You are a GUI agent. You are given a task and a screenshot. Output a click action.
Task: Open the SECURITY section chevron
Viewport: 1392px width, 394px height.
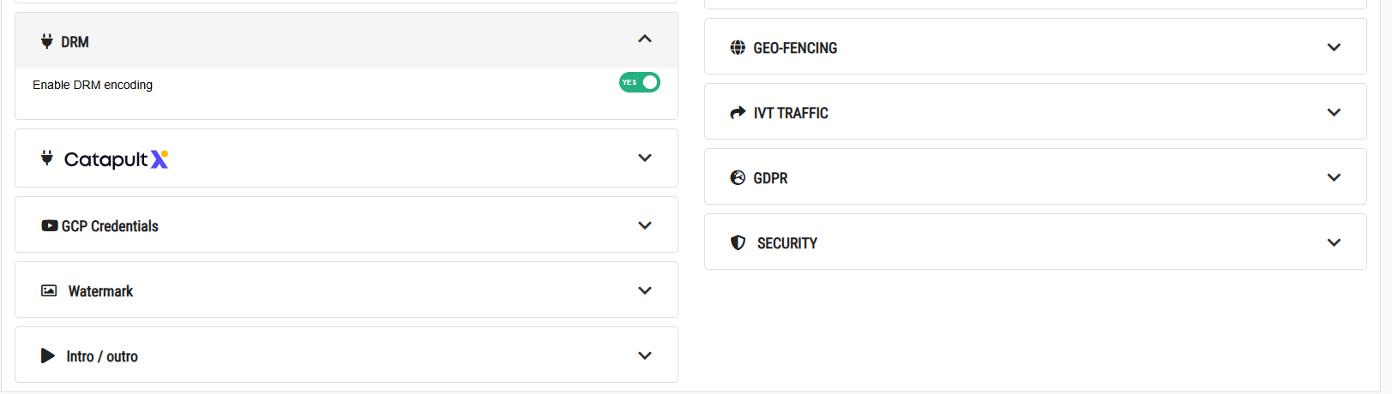[1334, 242]
